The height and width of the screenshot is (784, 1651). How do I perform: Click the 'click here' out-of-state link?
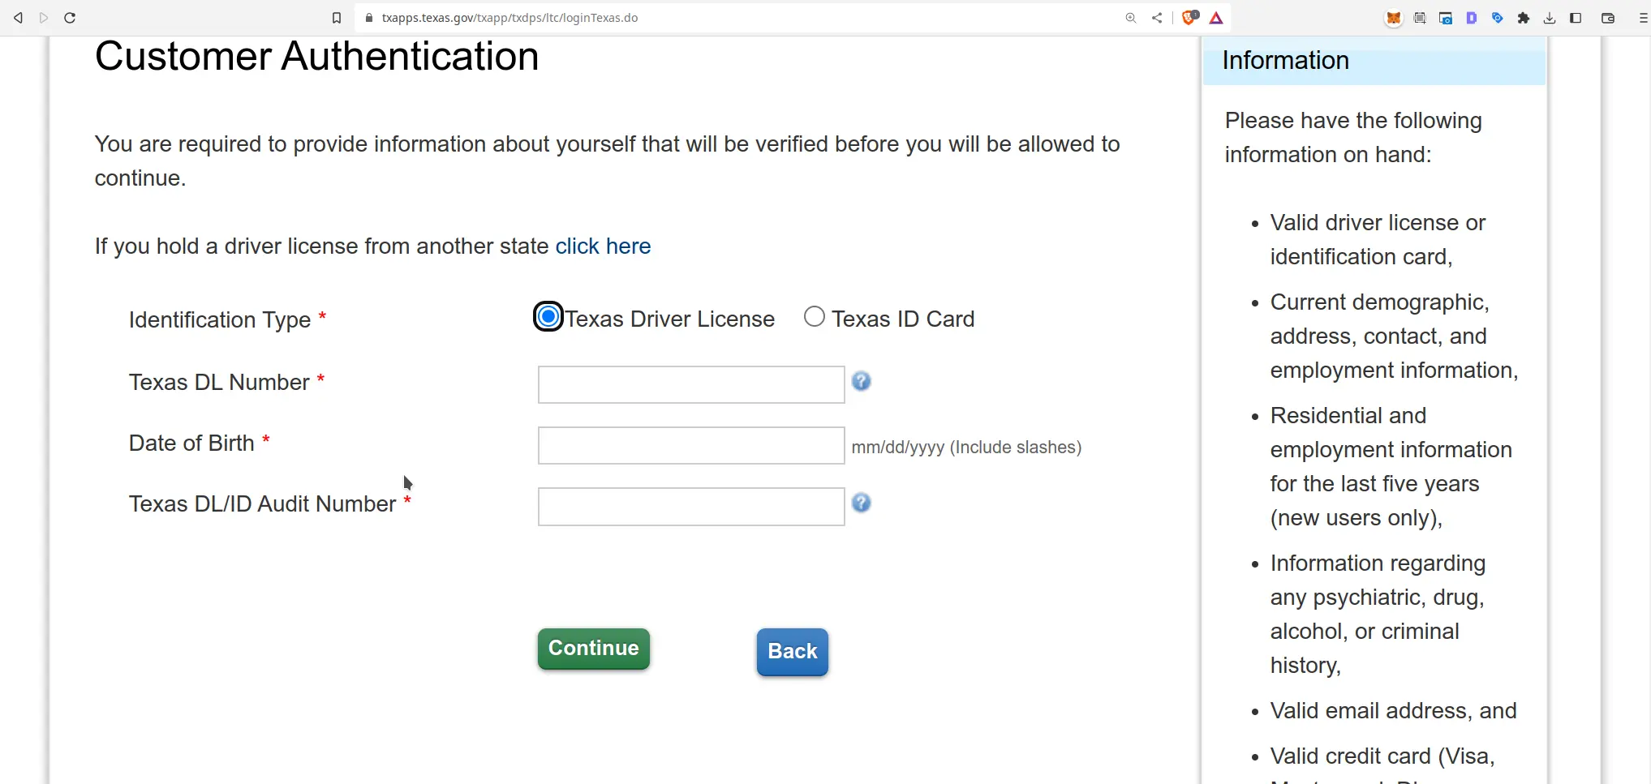tap(603, 246)
